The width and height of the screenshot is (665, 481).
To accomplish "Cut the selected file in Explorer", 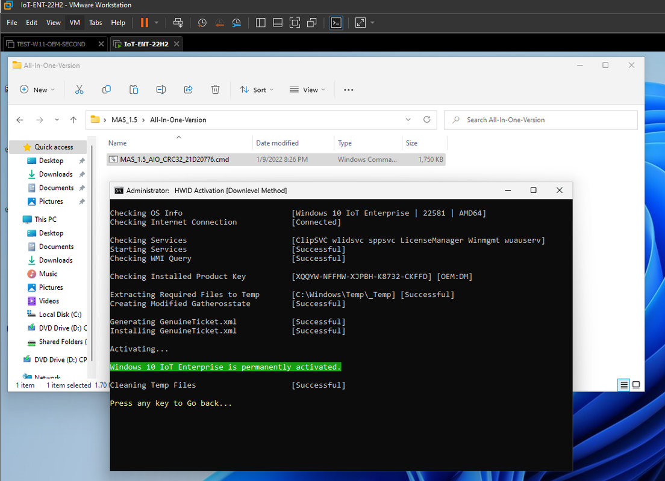I will pos(80,90).
